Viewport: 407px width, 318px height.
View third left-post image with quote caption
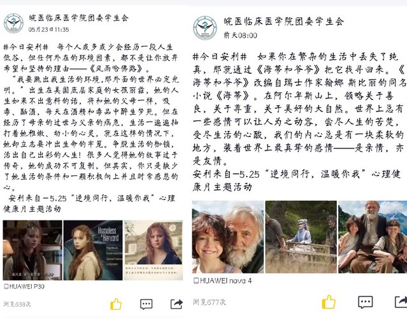click(x=154, y=250)
